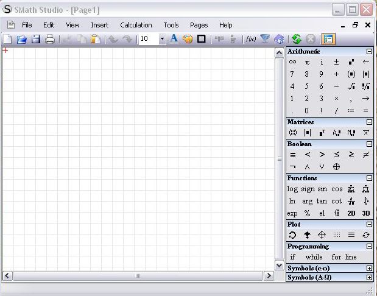Open the Pages menu
The width and height of the screenshot is (377, 296).
(199, 25)
